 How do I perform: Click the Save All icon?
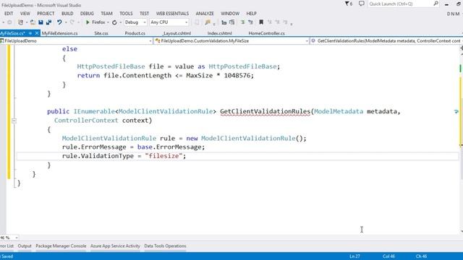tap(48, 22)
